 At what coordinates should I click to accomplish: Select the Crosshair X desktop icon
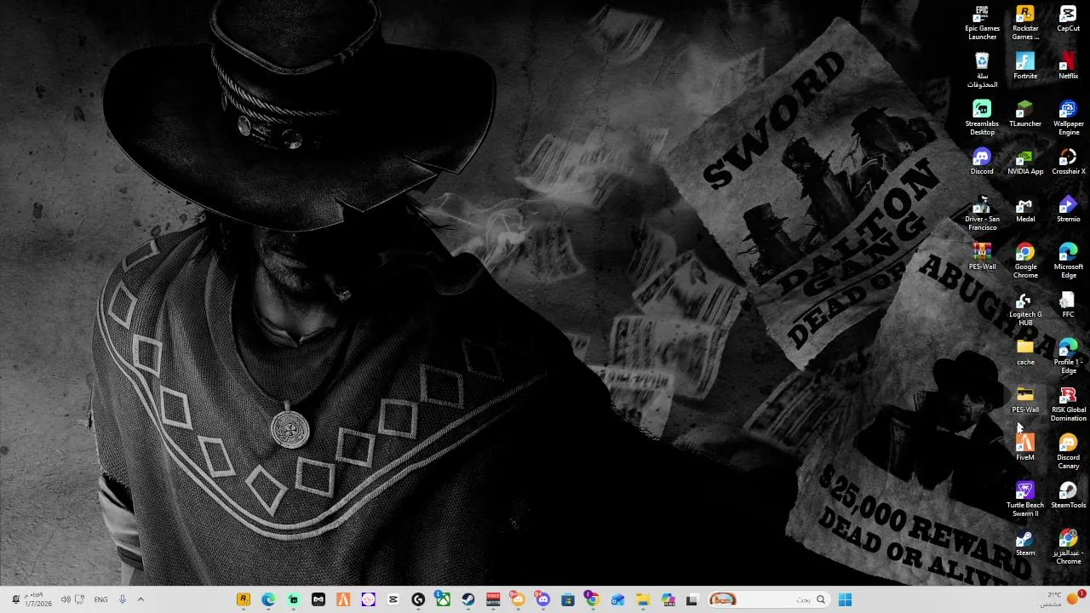[x=1068, y=162]
